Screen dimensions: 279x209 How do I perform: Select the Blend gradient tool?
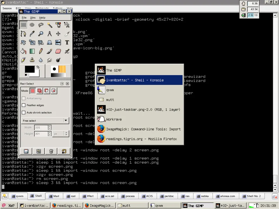[x=32, y=51]
